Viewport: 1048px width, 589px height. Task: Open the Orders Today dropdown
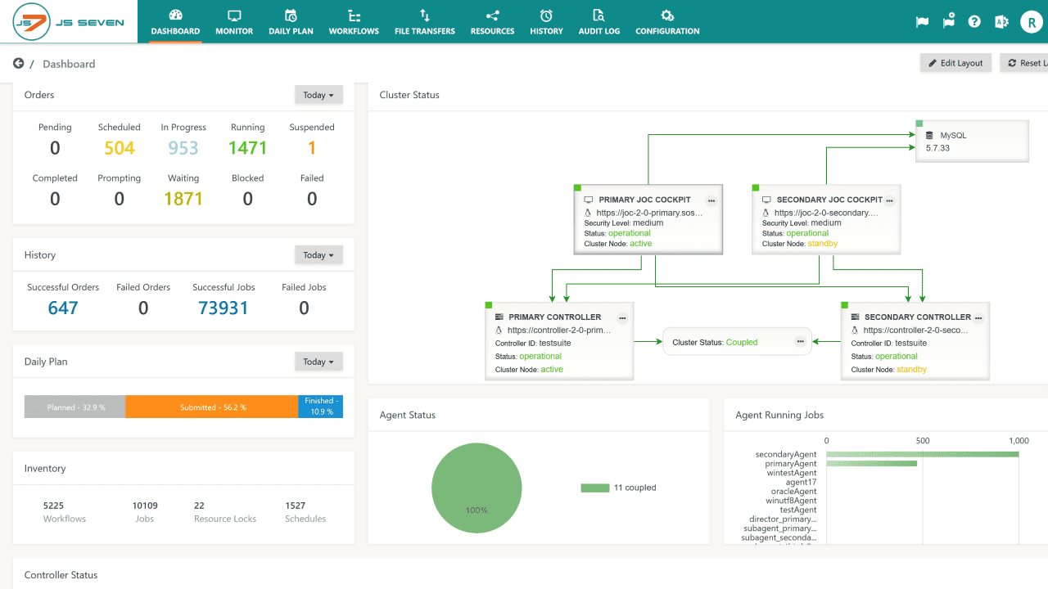(318, 94)
